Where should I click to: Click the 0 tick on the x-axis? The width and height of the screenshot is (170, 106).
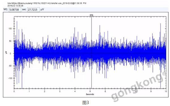(x=14, y=91)
